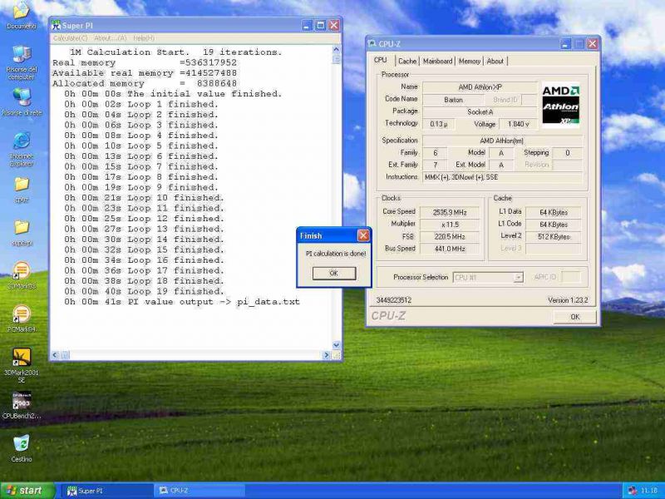Open the Help(H) menu in Super PI
The width and height of the screenshot is (665, 499).
click(x=144, y=38)
